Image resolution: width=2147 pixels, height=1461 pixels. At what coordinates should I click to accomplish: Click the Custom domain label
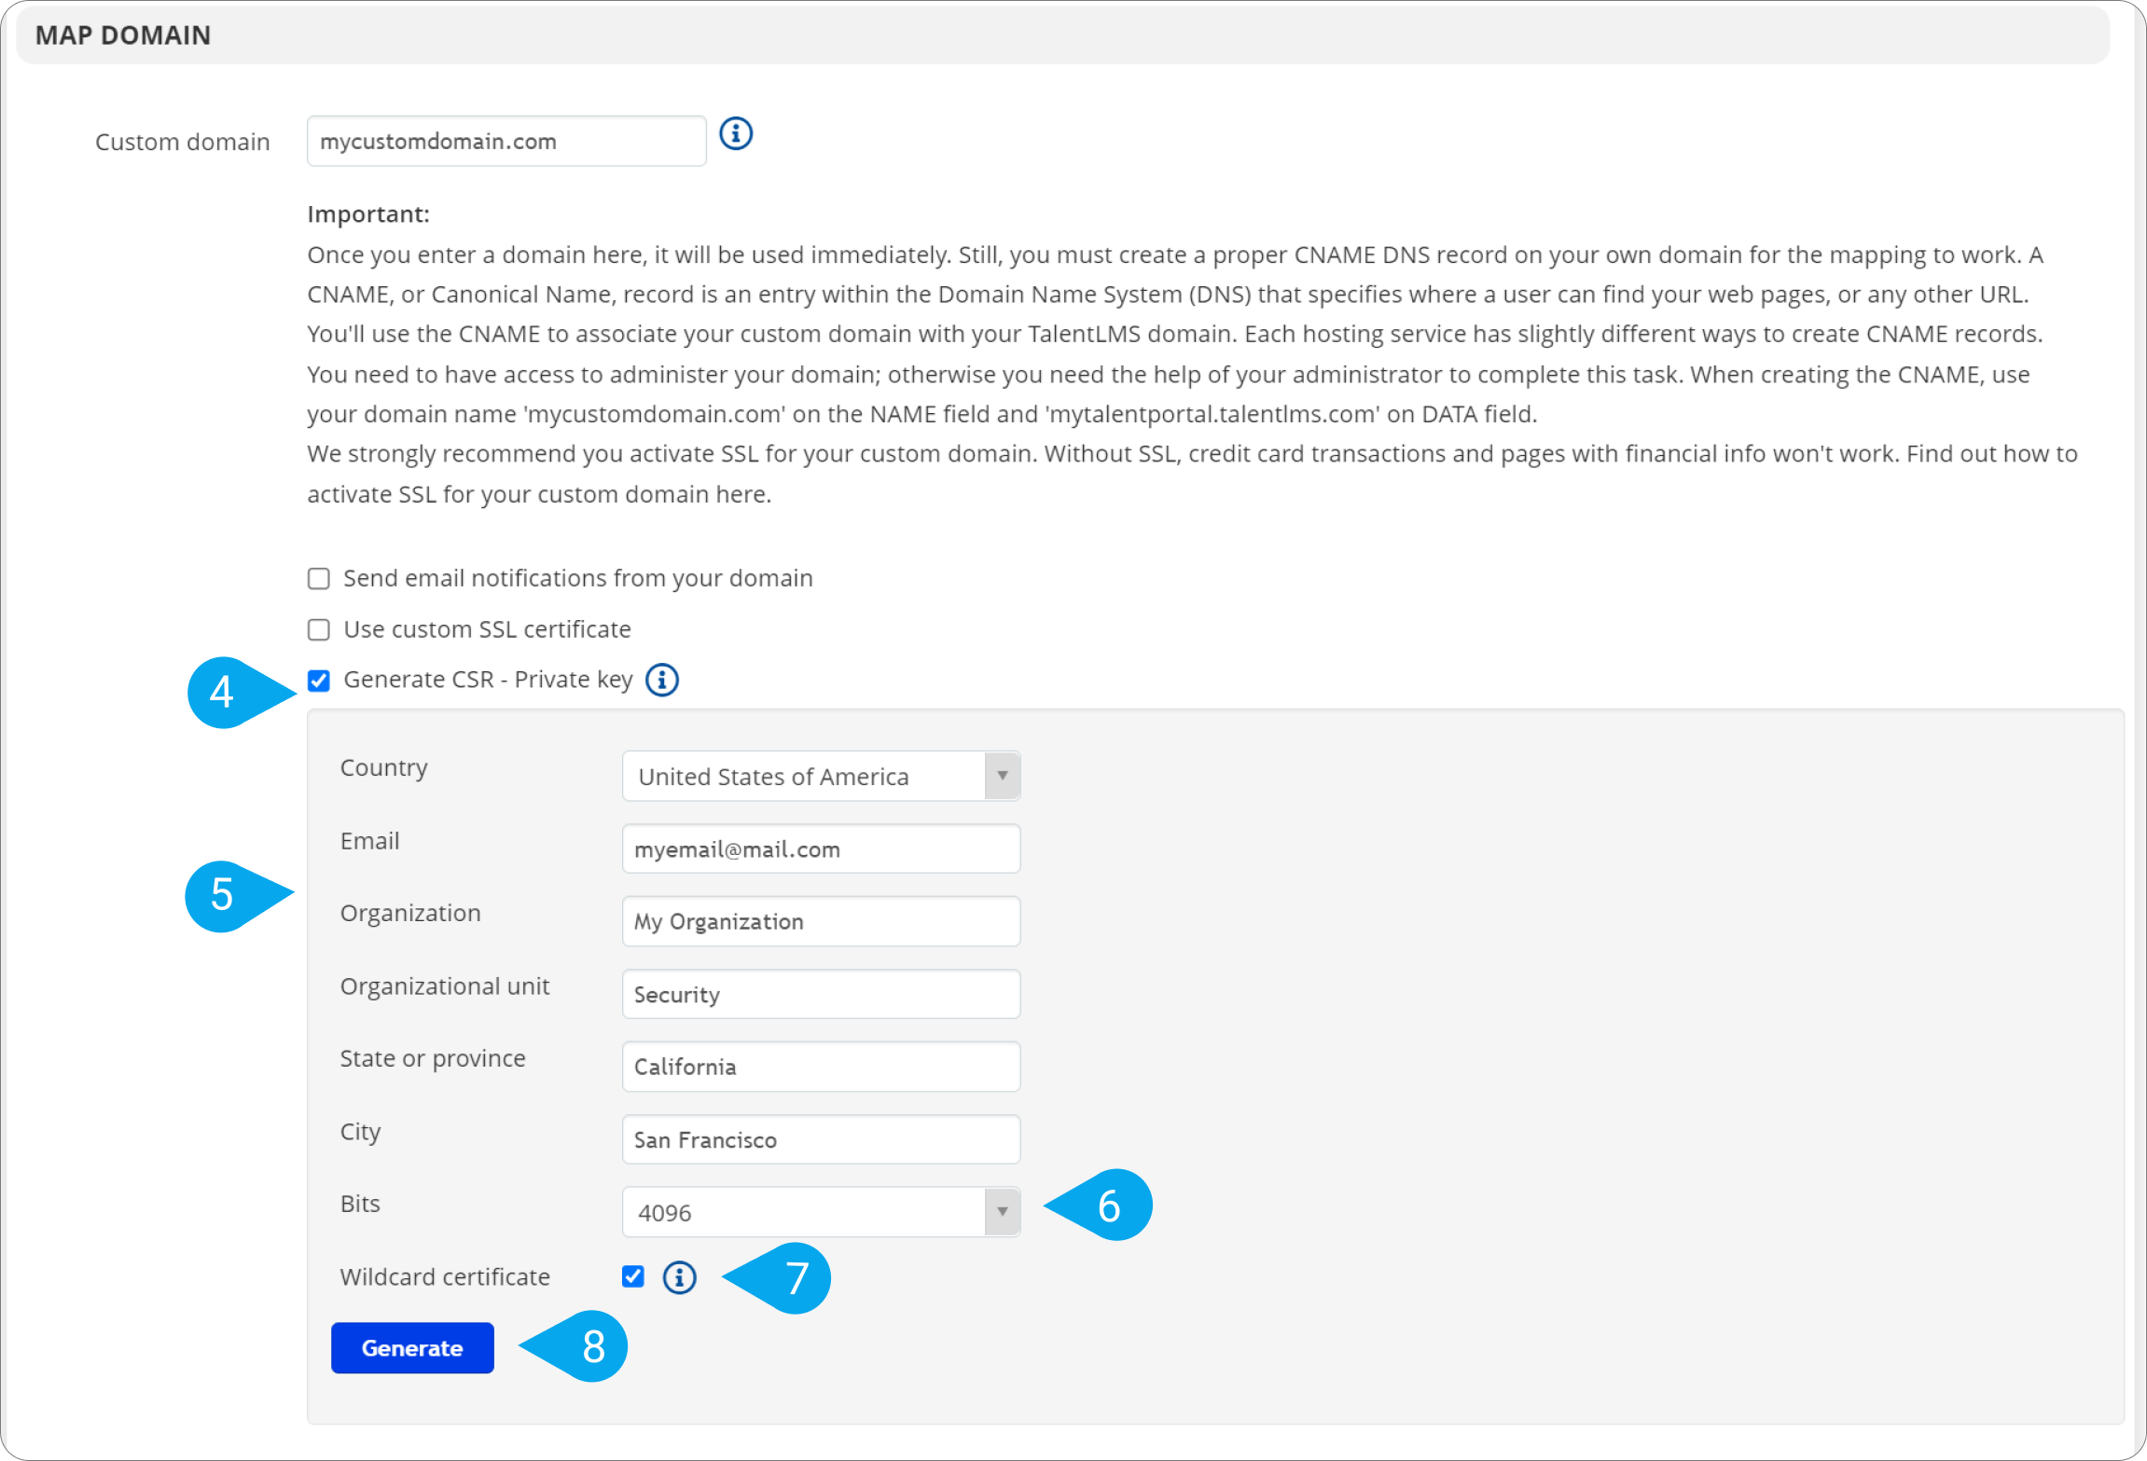point(183,142)
